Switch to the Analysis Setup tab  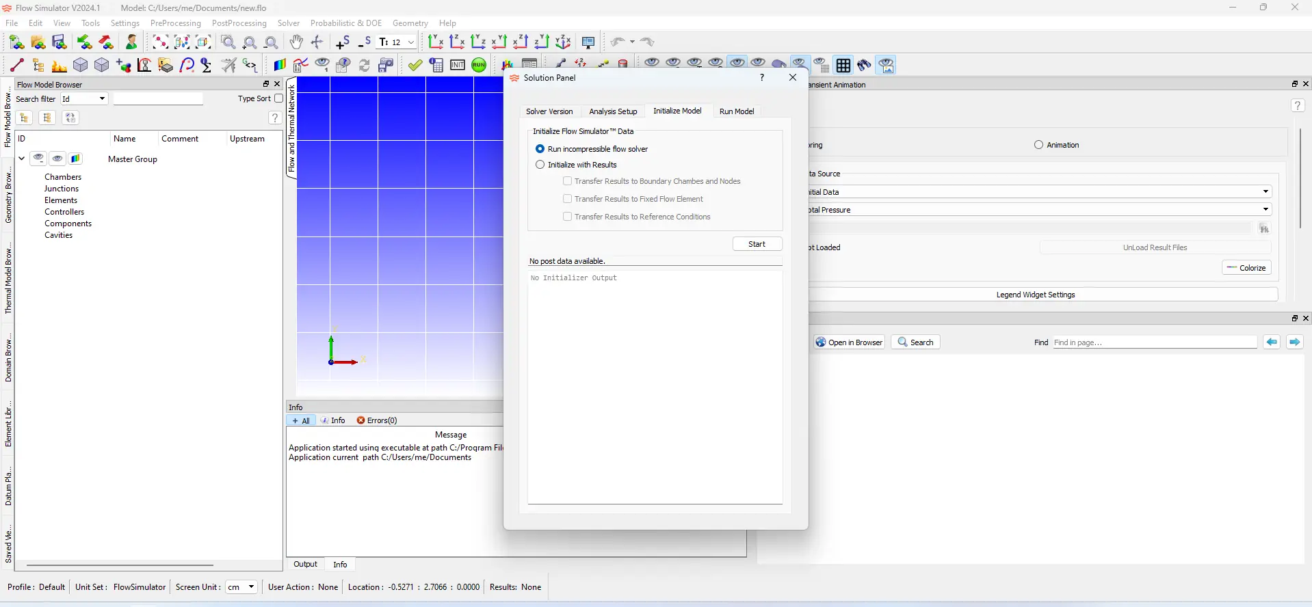click(613, 111)
